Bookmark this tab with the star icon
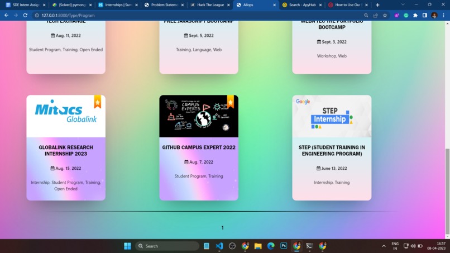 tap(385, 16)
